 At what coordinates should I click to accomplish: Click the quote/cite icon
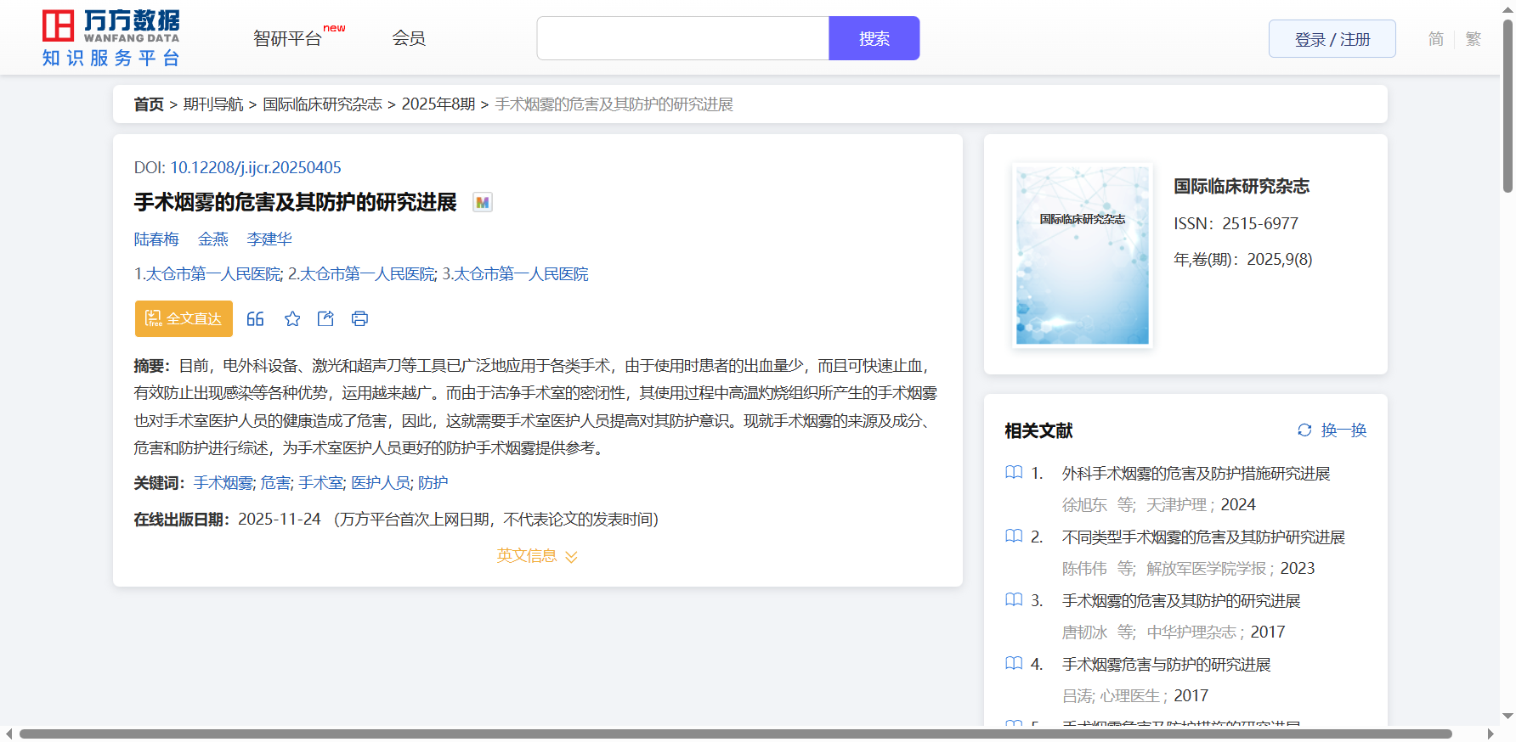point(255,319)
